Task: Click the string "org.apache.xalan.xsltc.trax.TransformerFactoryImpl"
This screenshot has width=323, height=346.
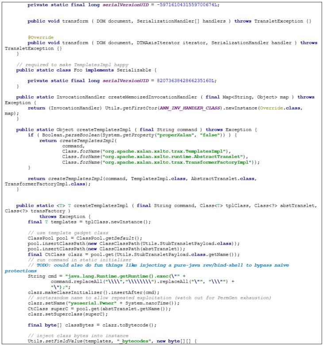Action: click(177, 162)
